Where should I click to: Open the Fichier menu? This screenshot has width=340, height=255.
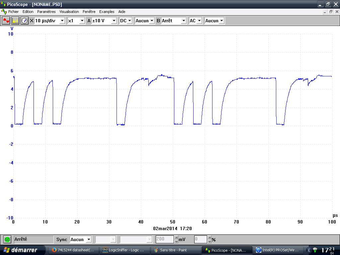13,12
